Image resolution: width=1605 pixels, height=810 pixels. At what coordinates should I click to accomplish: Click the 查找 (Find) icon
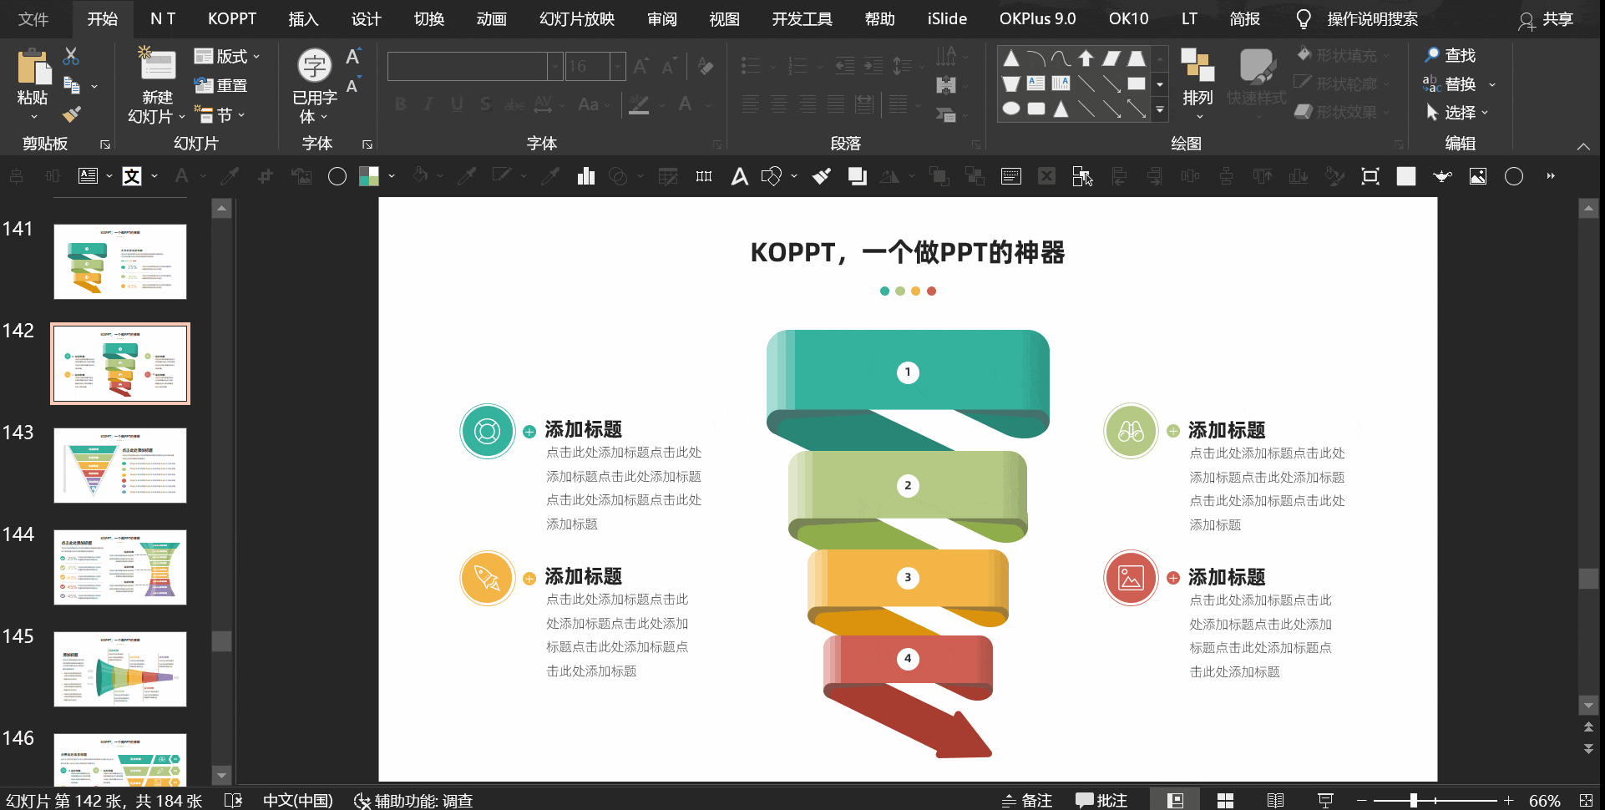[x=1451, y=55]
